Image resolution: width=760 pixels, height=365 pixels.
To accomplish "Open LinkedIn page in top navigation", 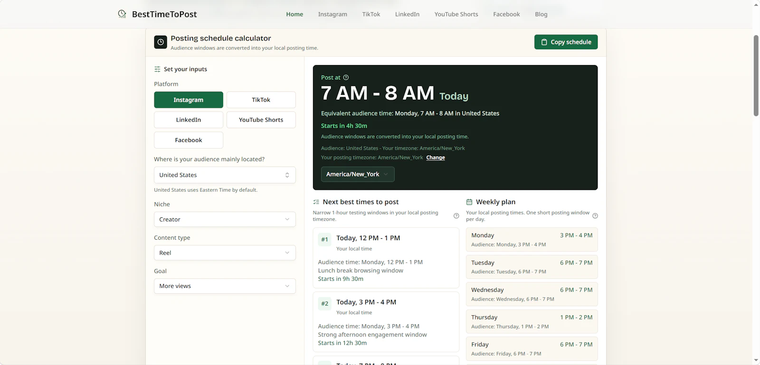I will [407, 14].
